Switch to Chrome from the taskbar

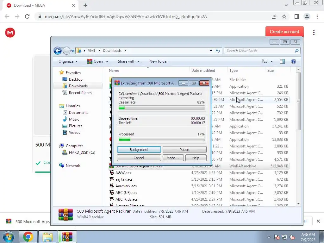[28, 237]
